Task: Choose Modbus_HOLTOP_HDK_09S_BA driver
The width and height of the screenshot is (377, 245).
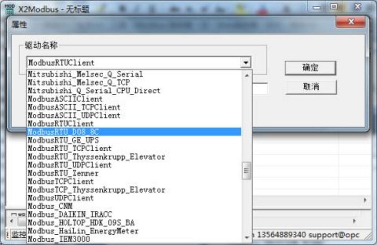Action: click(134, 223)
